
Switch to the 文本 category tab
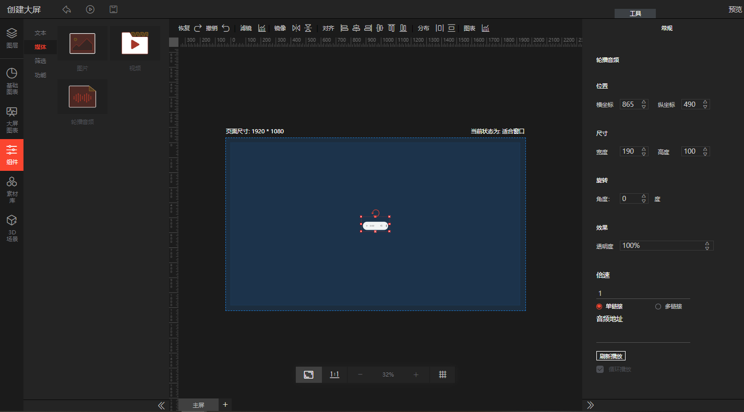pos(40,33)
